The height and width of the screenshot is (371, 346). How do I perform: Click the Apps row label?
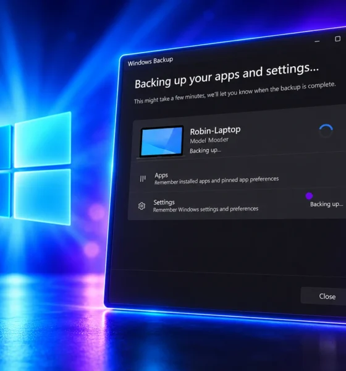click(x=161, y=176)
